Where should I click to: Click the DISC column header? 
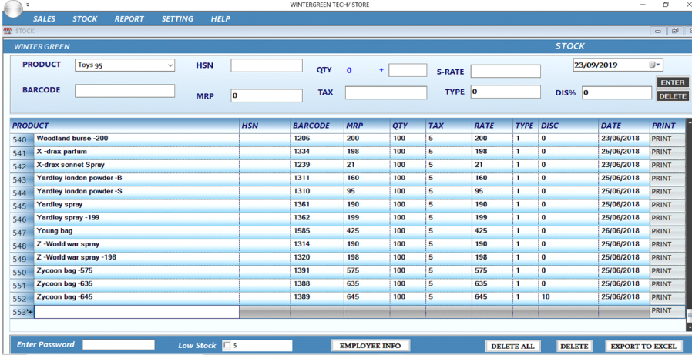tap(569, 126)
